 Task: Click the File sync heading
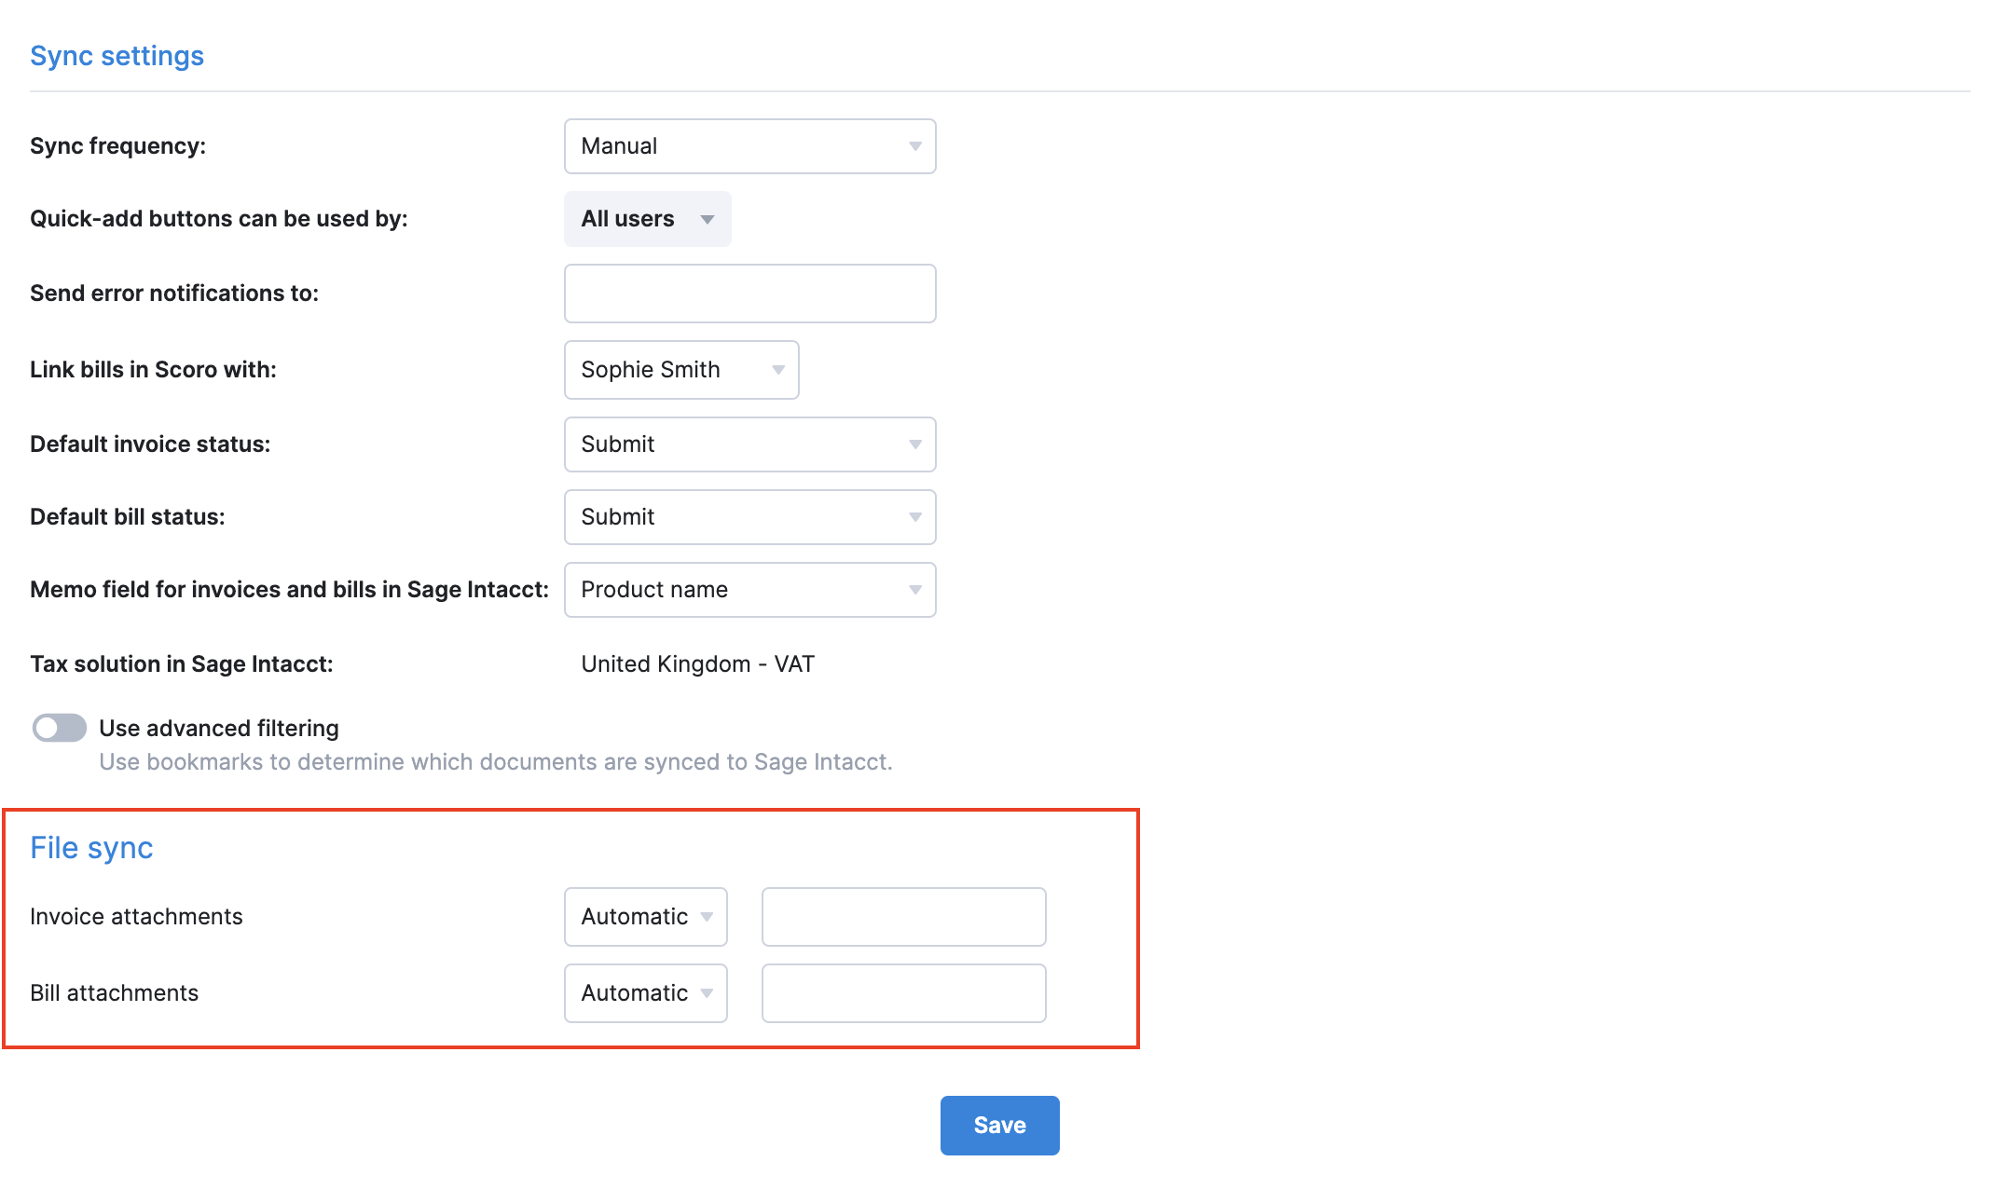click(x=91, y=847)
